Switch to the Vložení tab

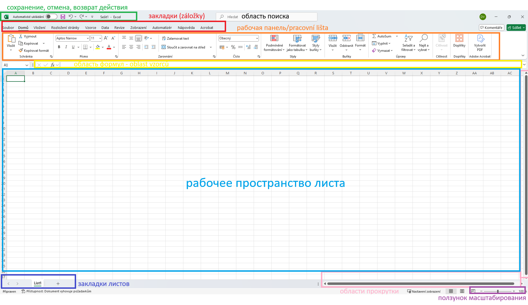(39, 28)
